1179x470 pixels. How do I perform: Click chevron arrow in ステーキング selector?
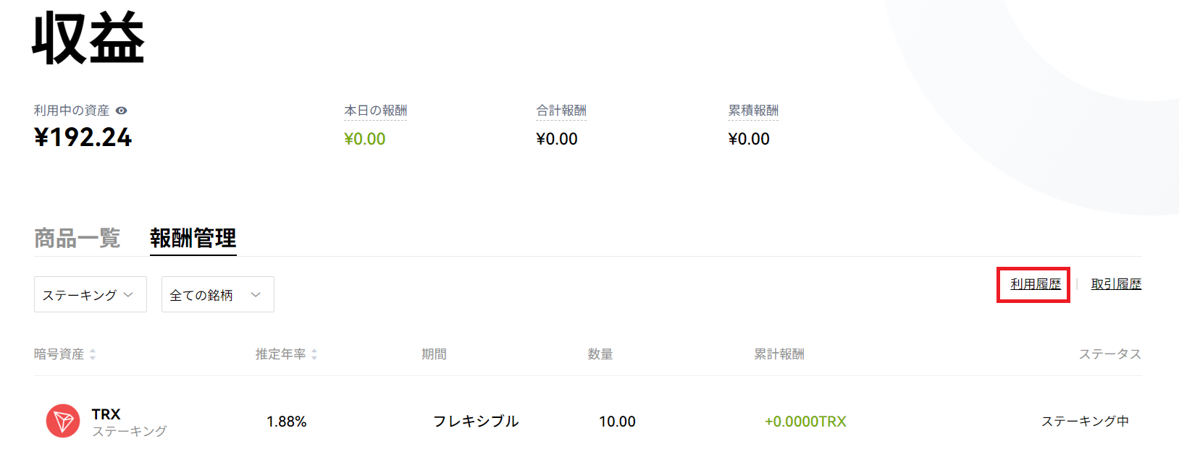(x=128, y=294)
